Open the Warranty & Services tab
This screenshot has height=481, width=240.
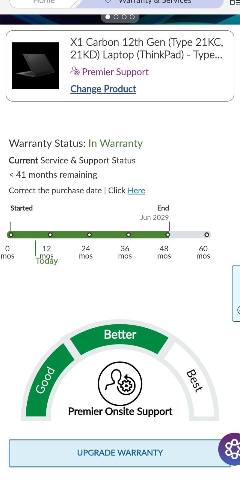pos(155,2)
